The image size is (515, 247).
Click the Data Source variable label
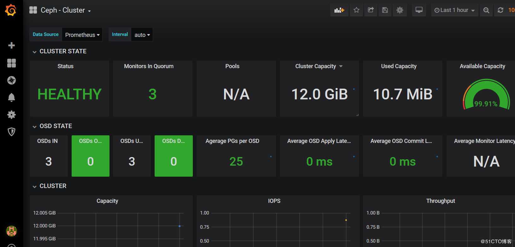46,34
